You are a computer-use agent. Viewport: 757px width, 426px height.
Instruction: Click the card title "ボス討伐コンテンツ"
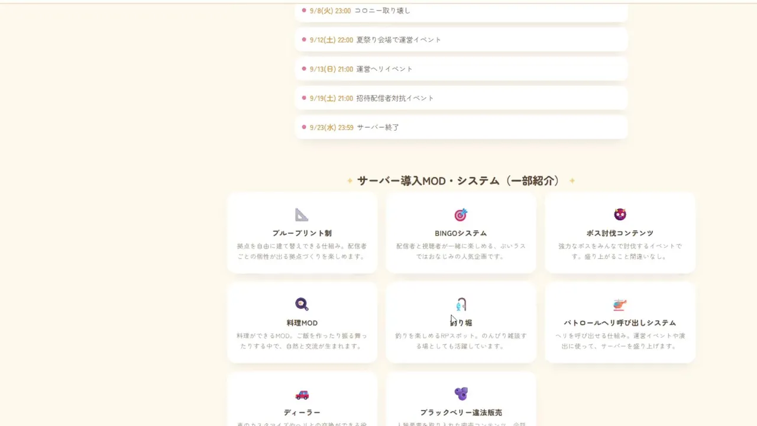[x=620, y=233]
